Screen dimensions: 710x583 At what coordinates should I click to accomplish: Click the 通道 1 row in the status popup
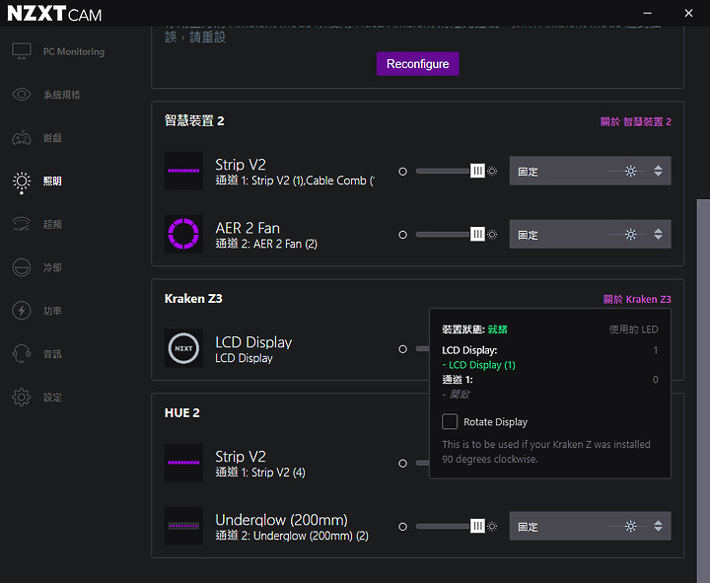(x=549, y=380)
